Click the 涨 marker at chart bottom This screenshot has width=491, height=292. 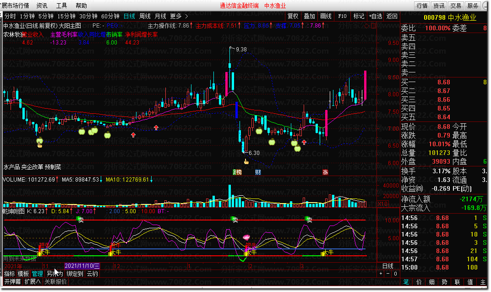tap(325, 172)
